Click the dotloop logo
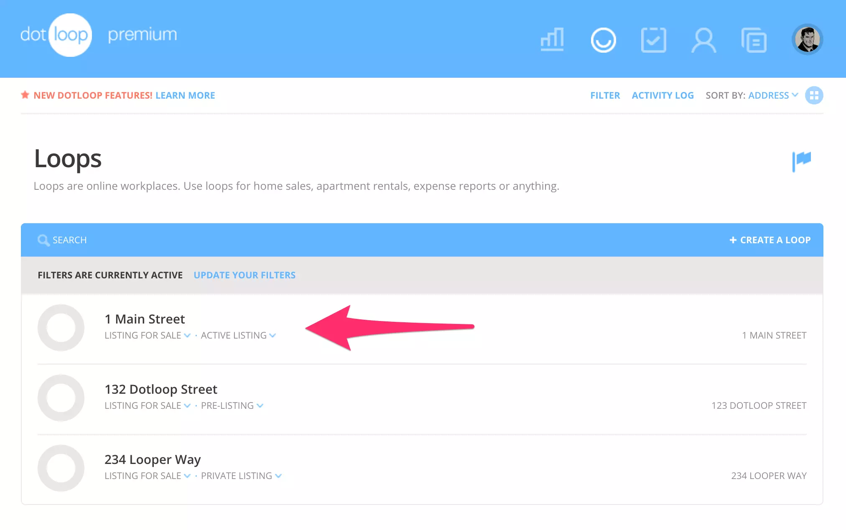 point(56,35)
